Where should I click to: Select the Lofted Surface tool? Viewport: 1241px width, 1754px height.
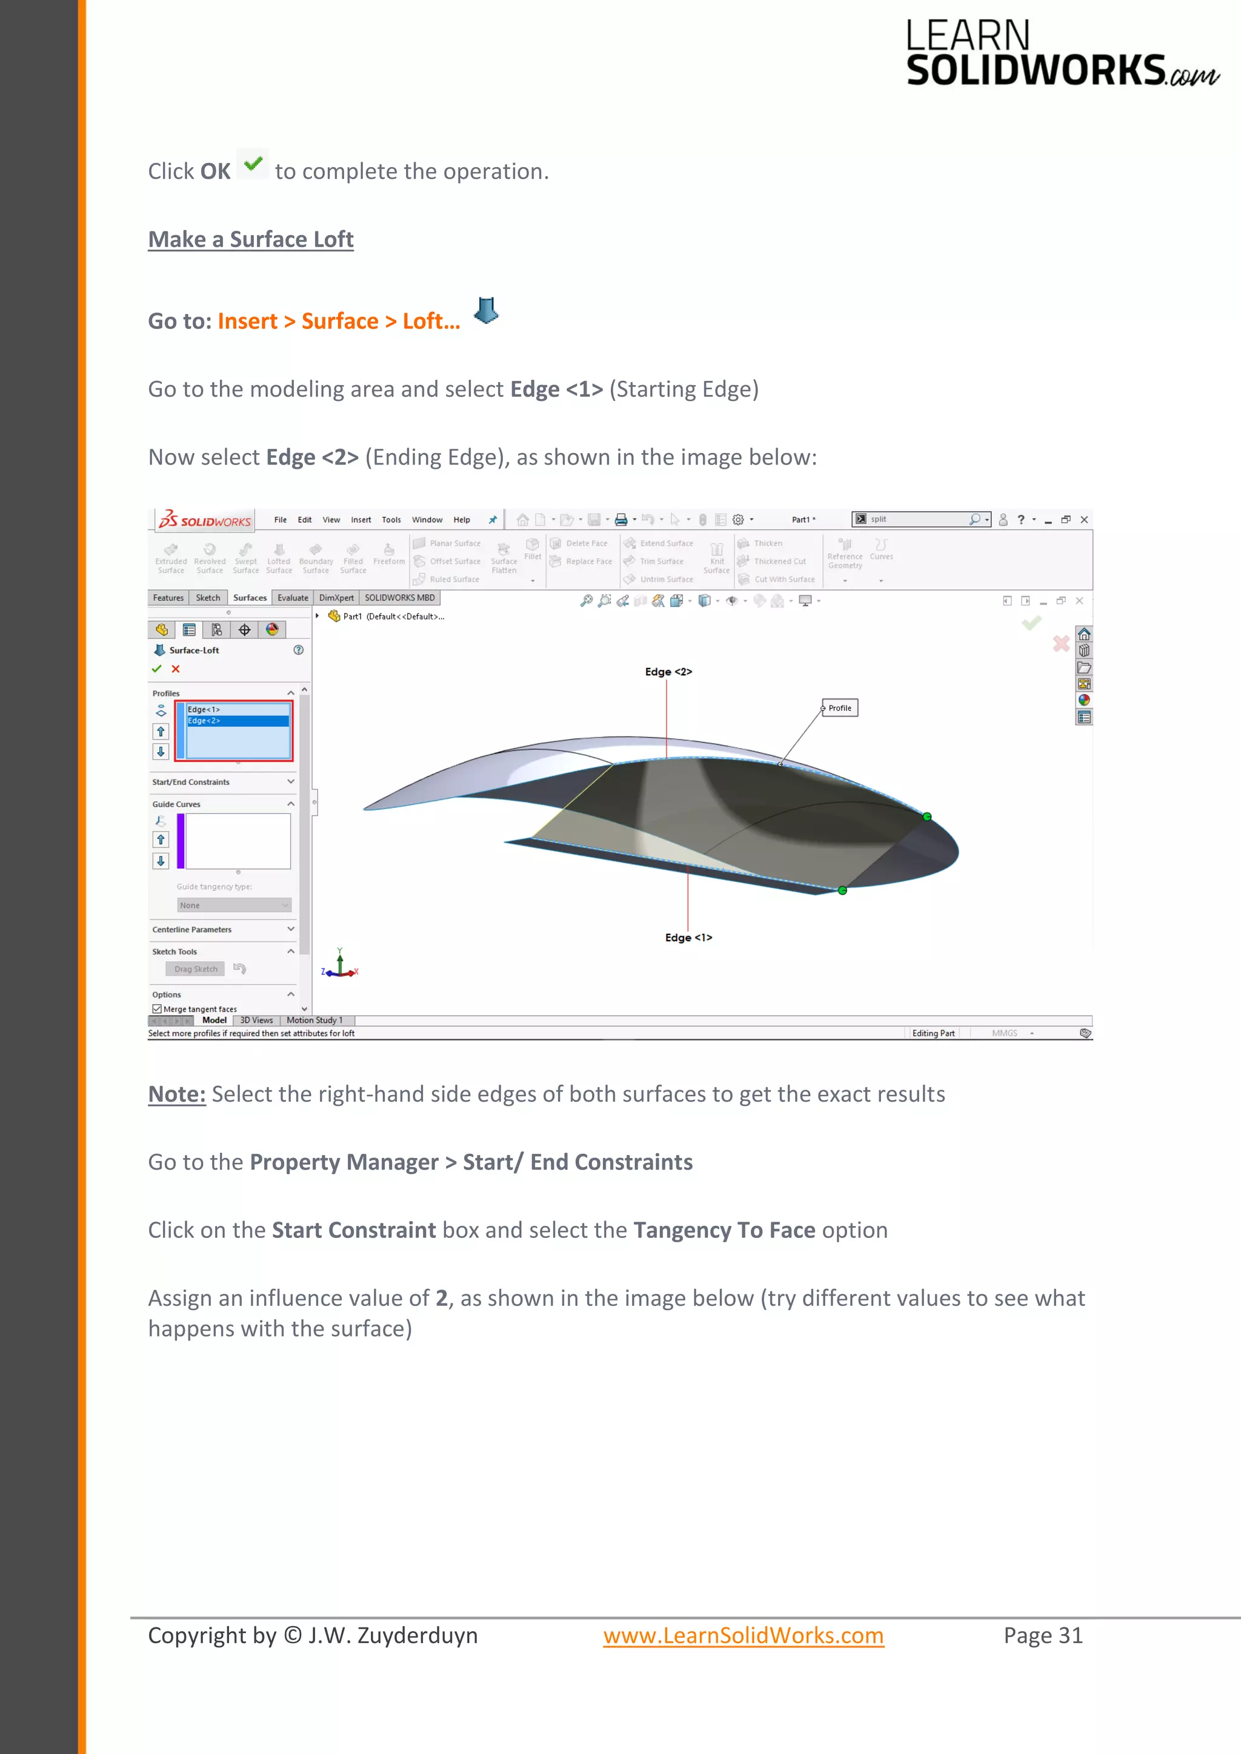279,558
